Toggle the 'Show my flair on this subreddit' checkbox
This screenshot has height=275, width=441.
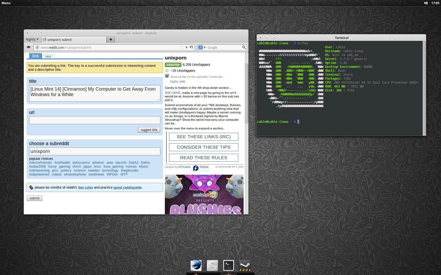click(x=167, y=76)
